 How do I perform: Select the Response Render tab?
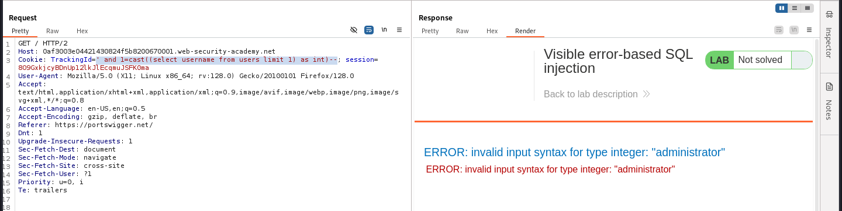click(525, 31)
